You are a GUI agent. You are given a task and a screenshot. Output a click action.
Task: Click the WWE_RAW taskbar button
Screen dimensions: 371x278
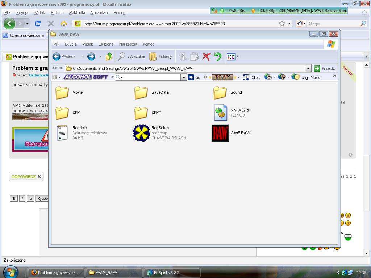[x=114, y=273]
